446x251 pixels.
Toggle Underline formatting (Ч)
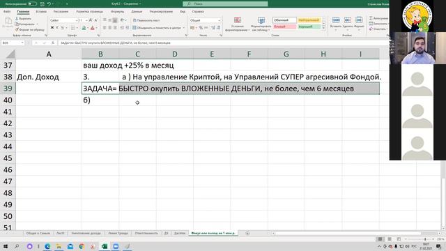pyautogui.click(x=62, y=28)
